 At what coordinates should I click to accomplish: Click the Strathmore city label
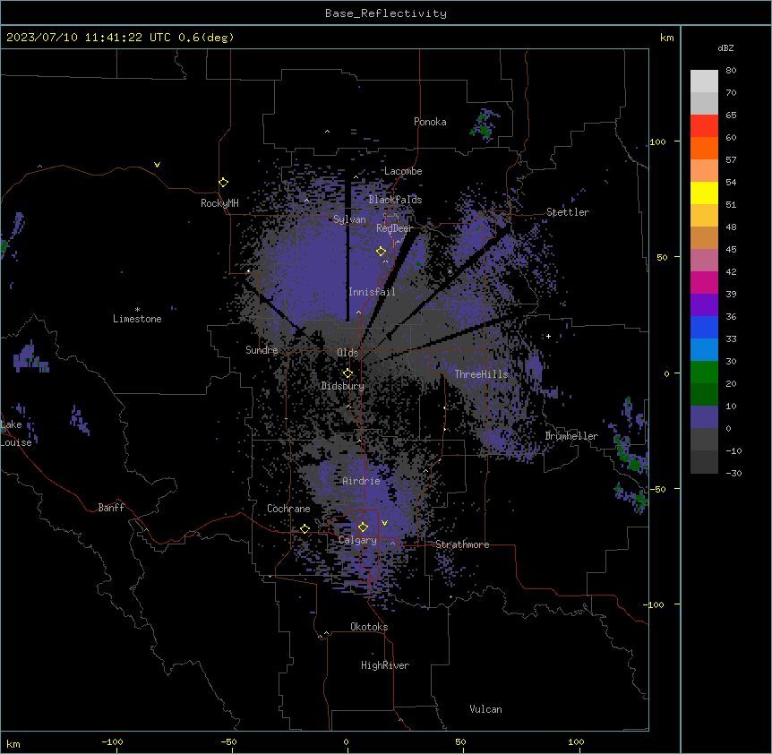point(462,544)
